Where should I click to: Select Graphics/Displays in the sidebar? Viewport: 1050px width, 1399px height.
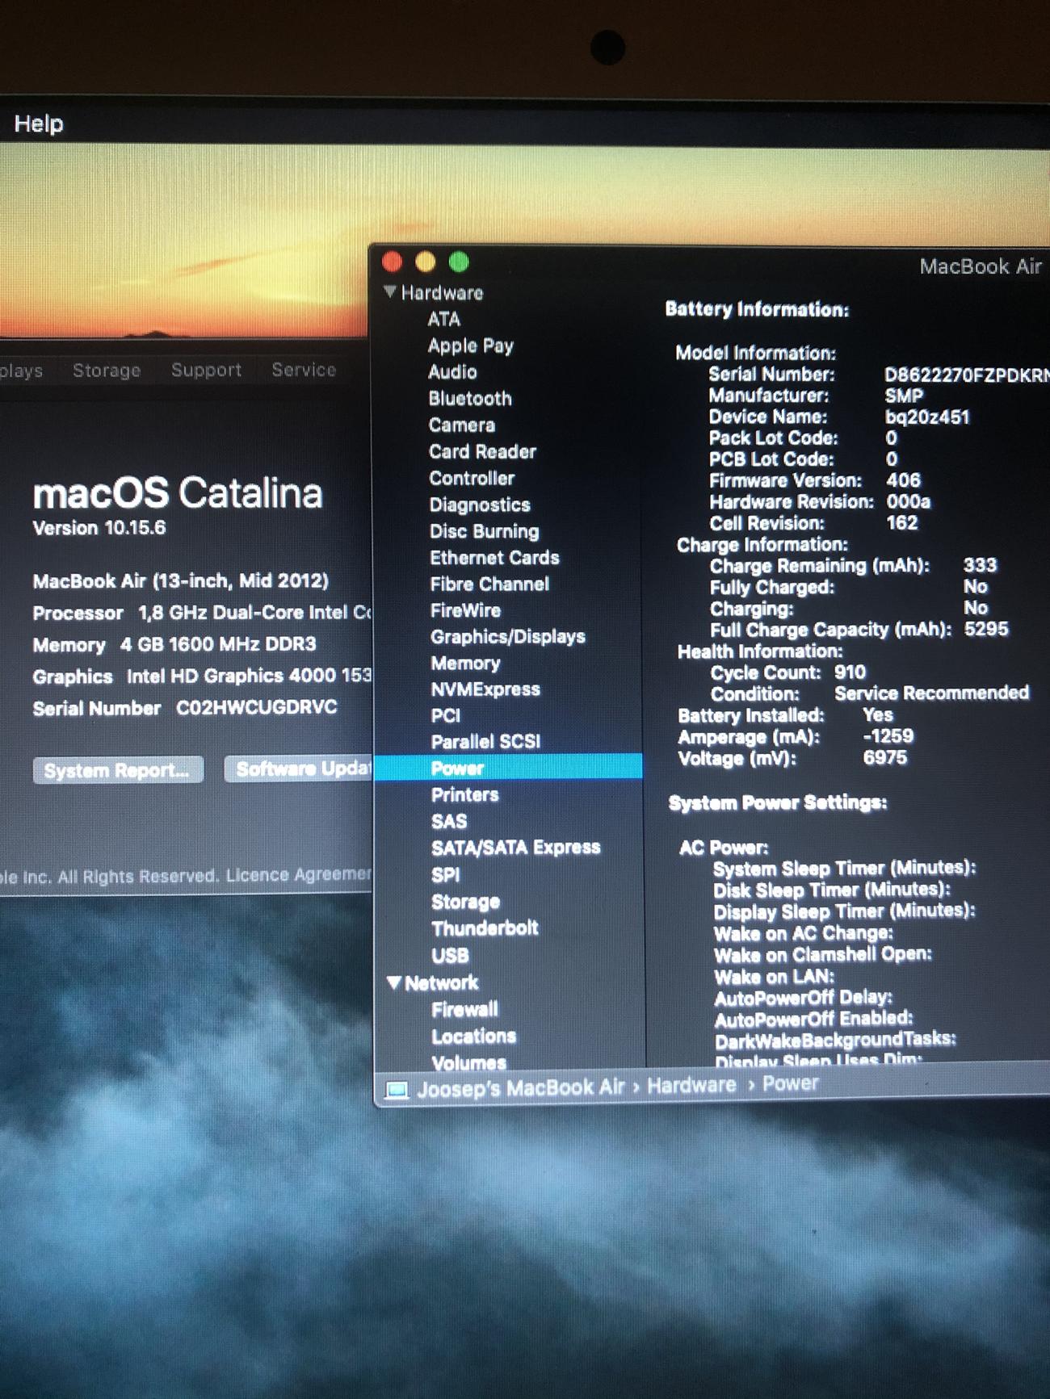tap(507, 637)
